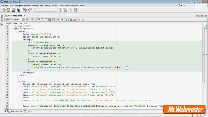Click the Debug Project icon

[76, 10]
